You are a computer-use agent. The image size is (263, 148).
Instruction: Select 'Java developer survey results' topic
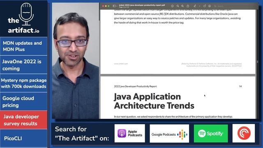(x=24, y=120)
